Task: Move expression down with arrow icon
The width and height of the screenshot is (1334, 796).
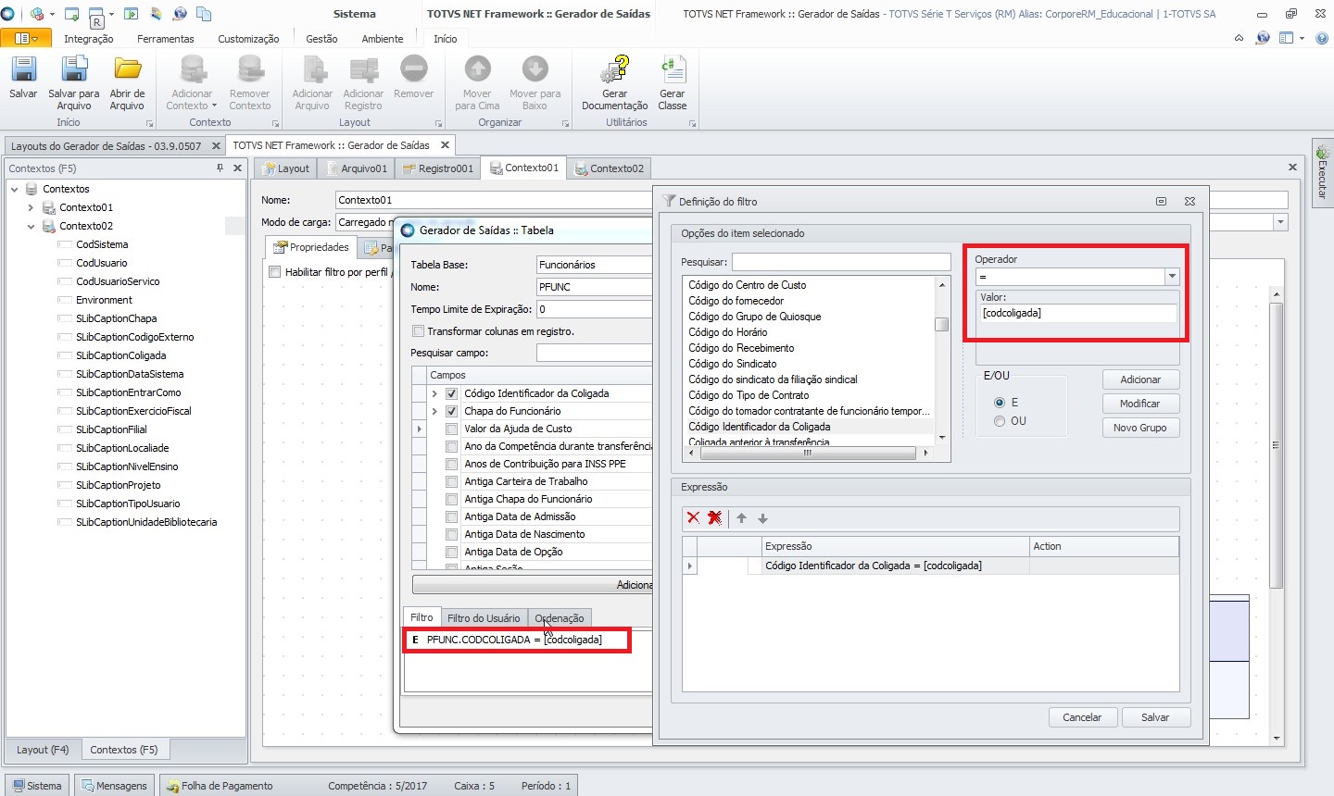Action: pyautogui.click(x=763, y=518)
